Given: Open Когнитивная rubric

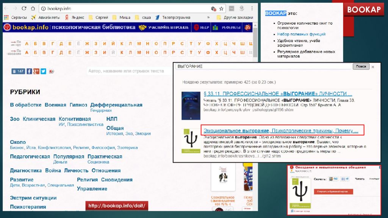Looking at the screenshot, I should [x=75, y=119].
